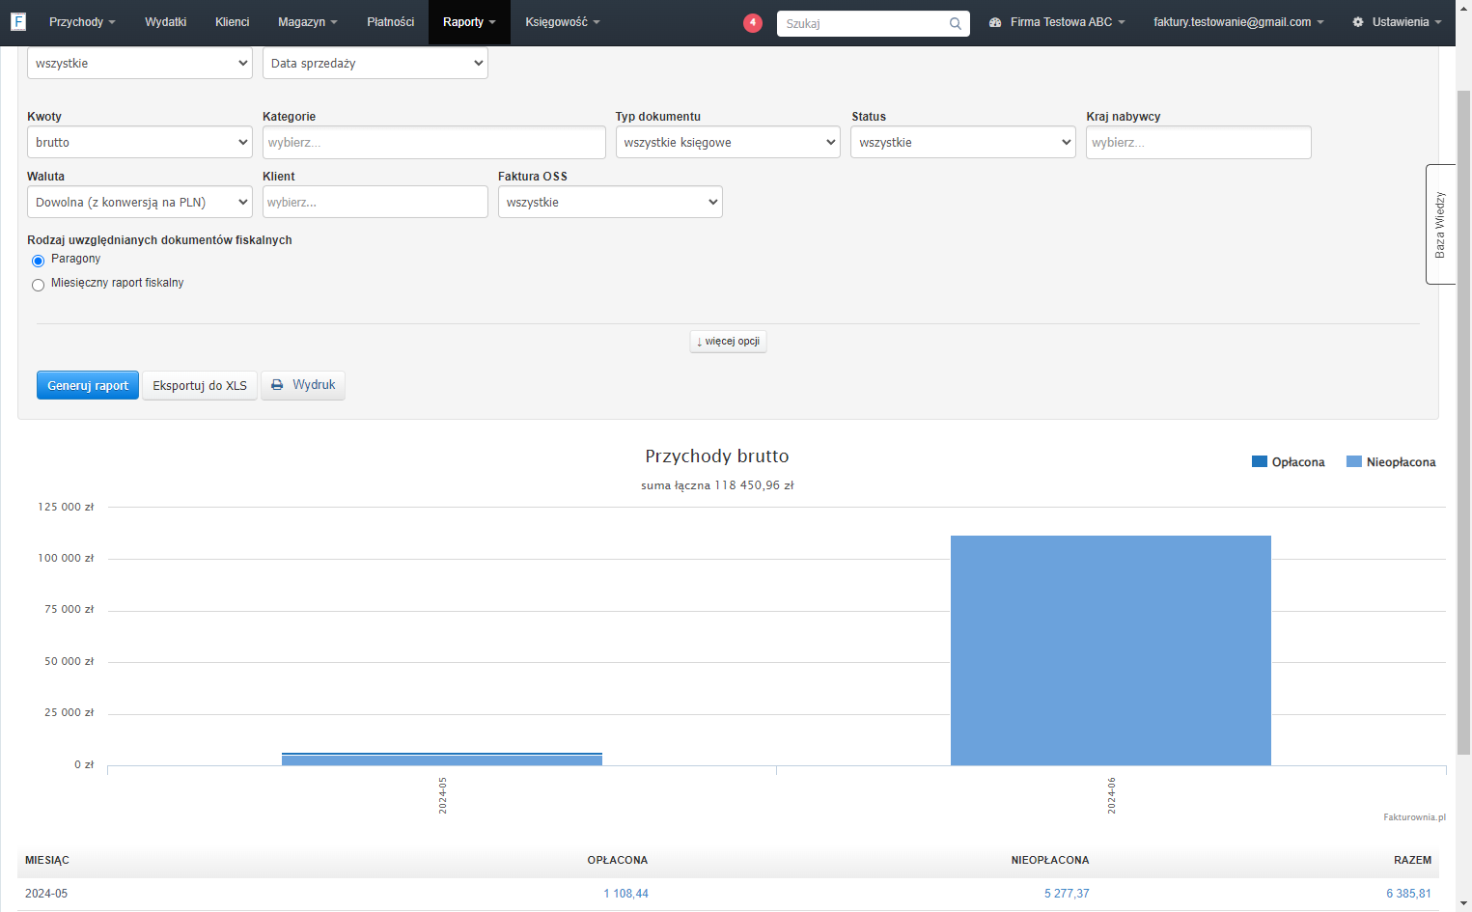
Task: Expand więcej opcji
Action: (728, 342)
